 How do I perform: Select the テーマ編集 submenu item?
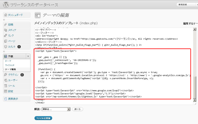click(x=11, y=69)
